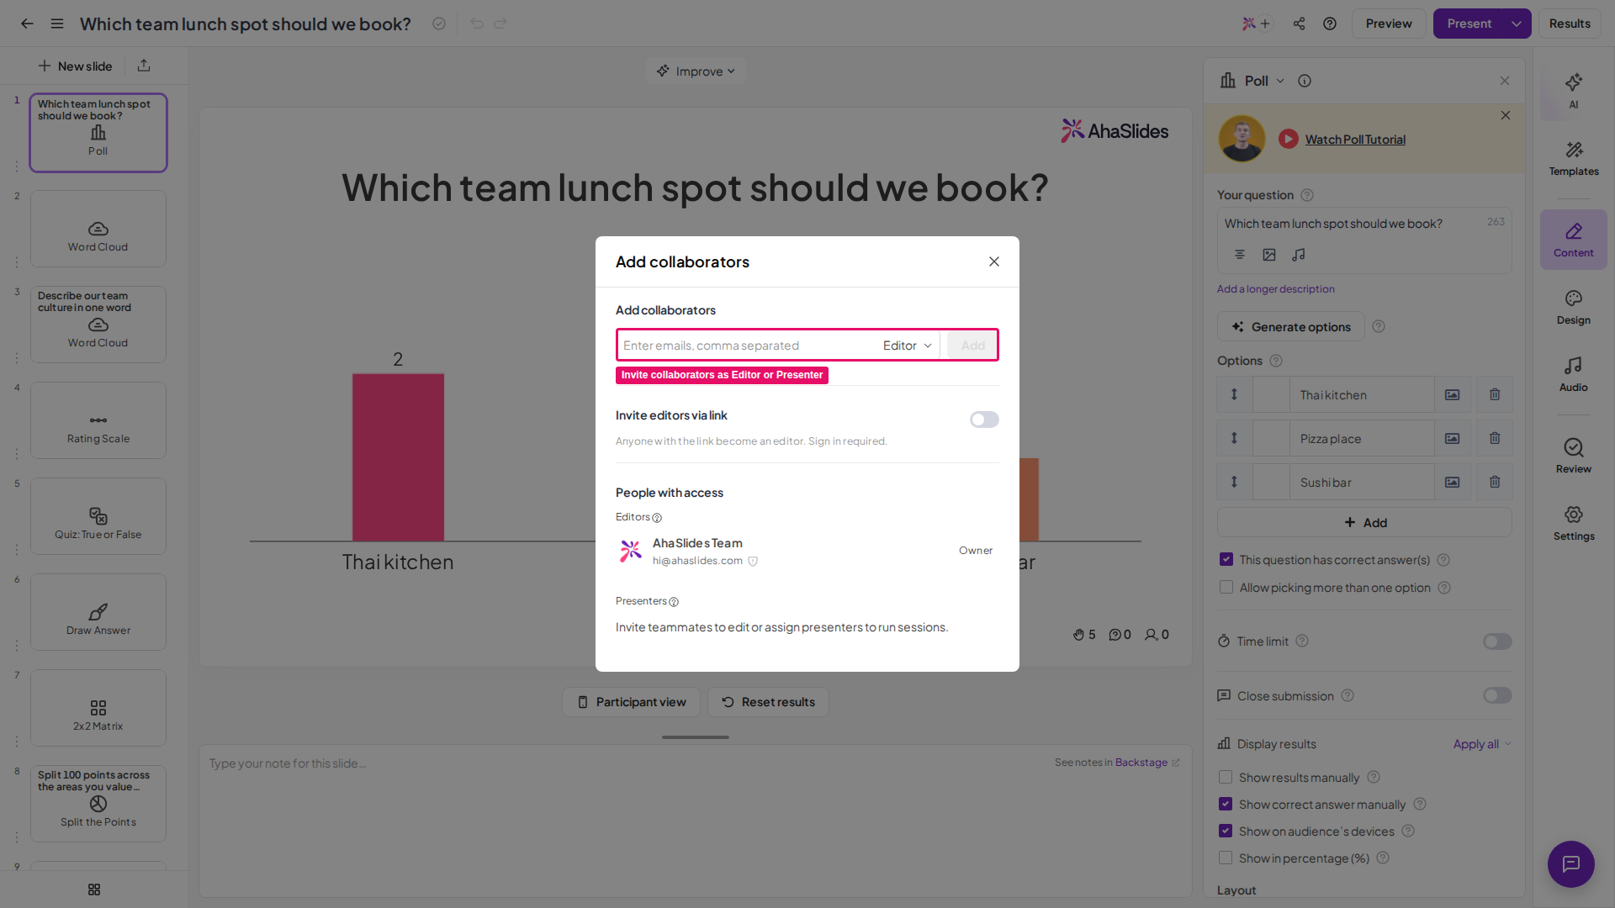The image size is (1615, 908).
Task: Open the Present button dropdown arrow
Action: 1517,24
